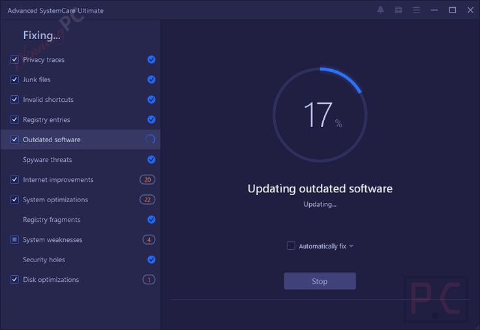This screenshot has height=330, width=480.
Task: Open the notifications bell icon
Action: (380, 10)
